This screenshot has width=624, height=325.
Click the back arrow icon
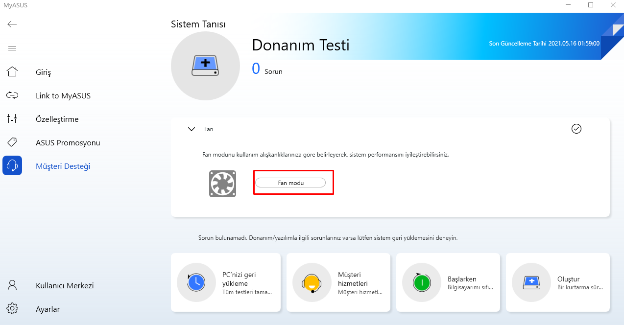tap(12, 24)
